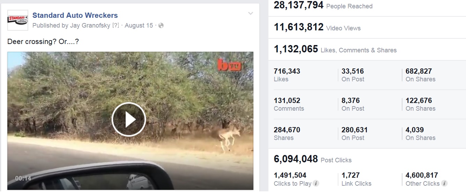This screenshot has width=466, height=192.
Task: Click the orange b TV watermark on video
Action: coord(229,65)
